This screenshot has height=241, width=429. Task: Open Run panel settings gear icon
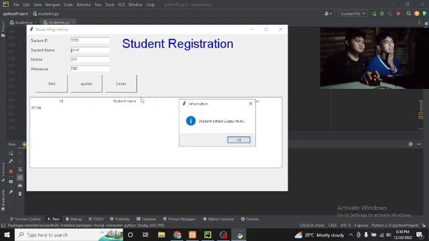click(x=410, y=144)
